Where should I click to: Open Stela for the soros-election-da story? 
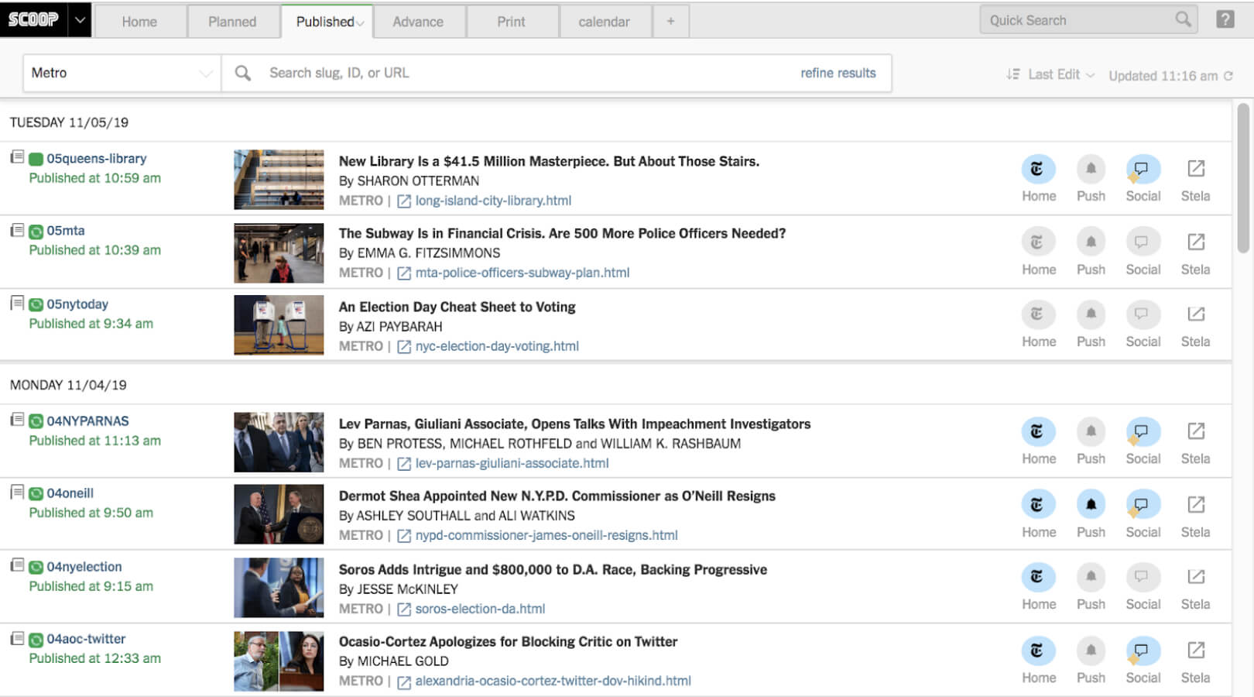coord(1195,577)
